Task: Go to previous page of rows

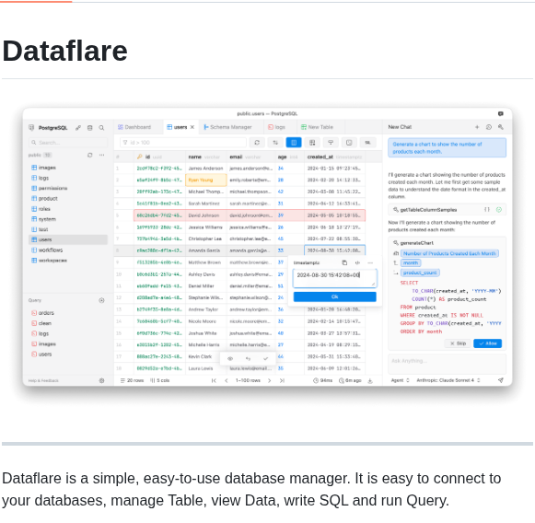Action: tap(227, 380)
